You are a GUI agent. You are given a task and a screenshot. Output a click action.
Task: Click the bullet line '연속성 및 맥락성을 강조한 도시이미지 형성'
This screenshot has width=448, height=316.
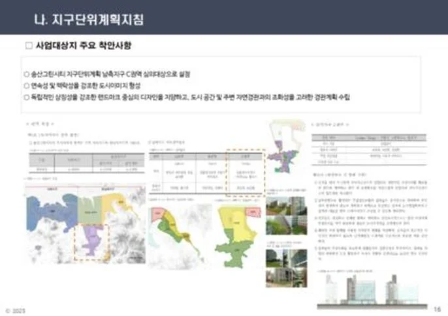tap(86, 85)
